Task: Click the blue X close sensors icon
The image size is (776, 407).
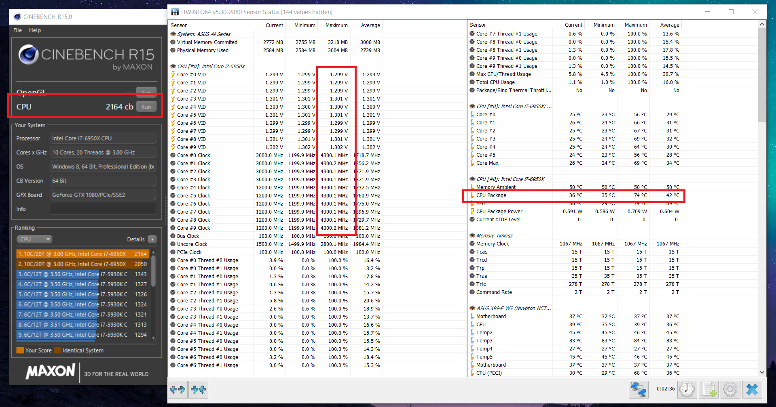Action: (752, 390)
